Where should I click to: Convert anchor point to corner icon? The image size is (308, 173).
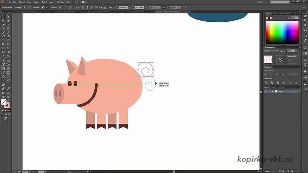click(25, 8)
